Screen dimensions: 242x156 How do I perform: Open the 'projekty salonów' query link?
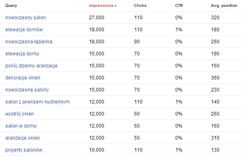(x=24, y=150)
